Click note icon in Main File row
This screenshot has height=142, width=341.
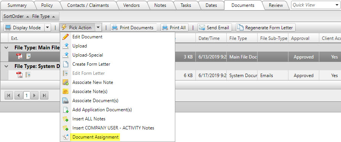click(x=28, y=57)
